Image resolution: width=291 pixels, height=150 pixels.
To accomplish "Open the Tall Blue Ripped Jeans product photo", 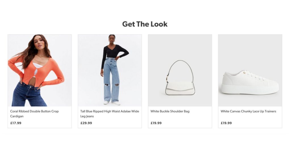I will [110, 70].
